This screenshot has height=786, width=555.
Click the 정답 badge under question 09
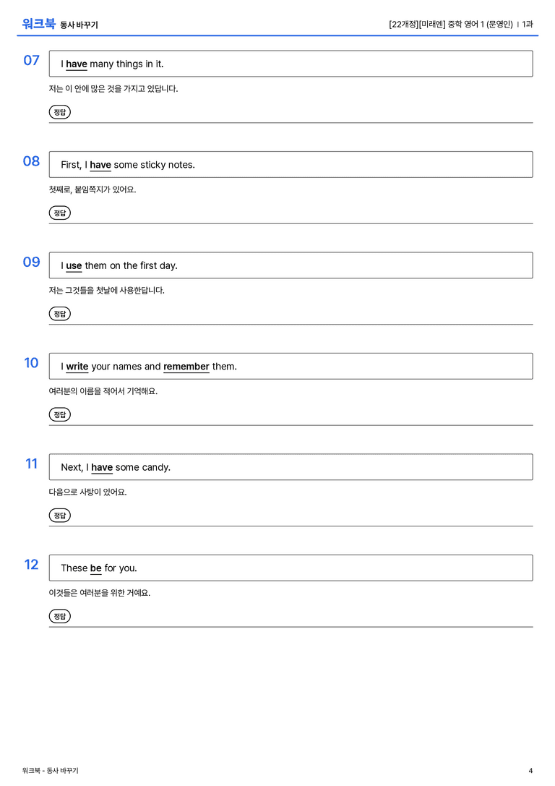point(59,313)
